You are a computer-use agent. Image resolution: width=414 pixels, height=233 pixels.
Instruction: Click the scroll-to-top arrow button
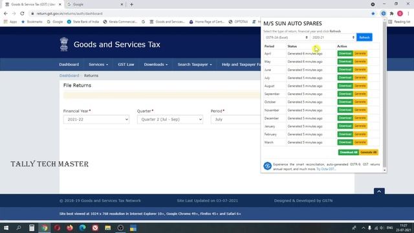pos(379,192)
